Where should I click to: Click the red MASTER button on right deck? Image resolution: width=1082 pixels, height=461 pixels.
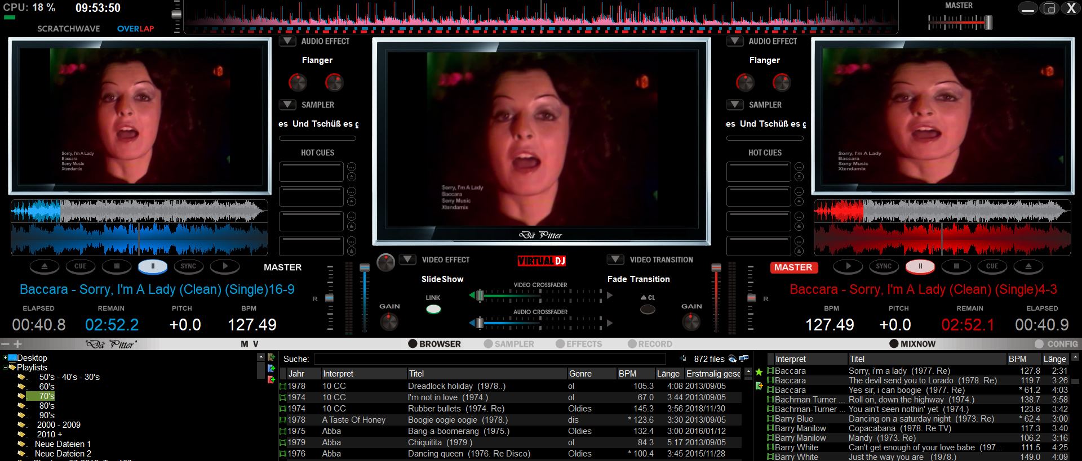[x=793, y=267]
